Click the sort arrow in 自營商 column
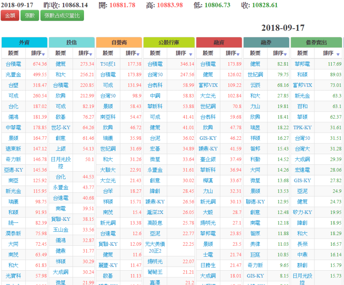The height and width of the screenshot is (285, 344). 138,54
